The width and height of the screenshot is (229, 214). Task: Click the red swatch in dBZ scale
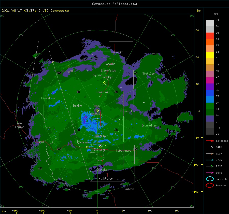210,36
